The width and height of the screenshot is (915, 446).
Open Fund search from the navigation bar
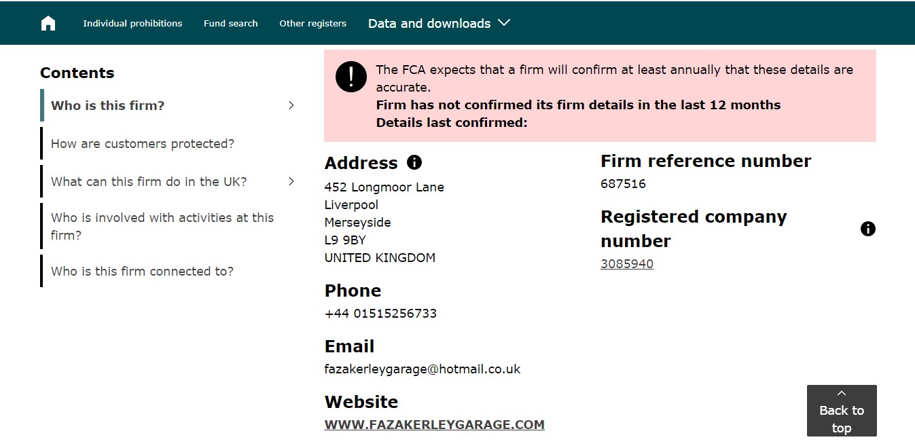(x=231, y=23)
